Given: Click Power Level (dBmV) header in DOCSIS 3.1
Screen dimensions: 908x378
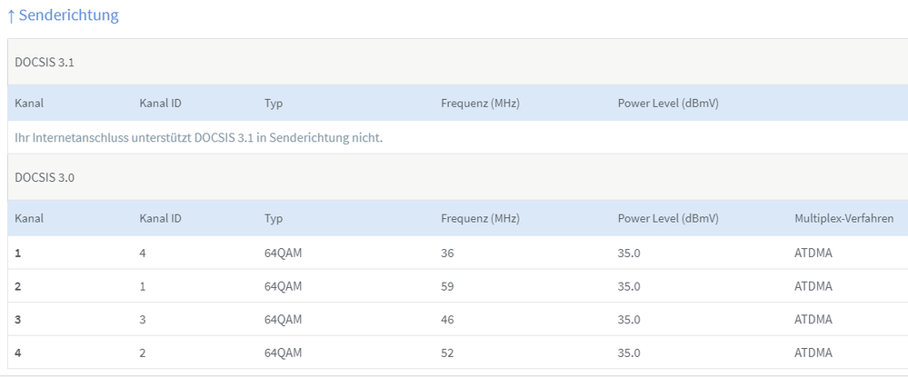Looking at the screenshot, I should pyautogui.click(x=668, y=104).
